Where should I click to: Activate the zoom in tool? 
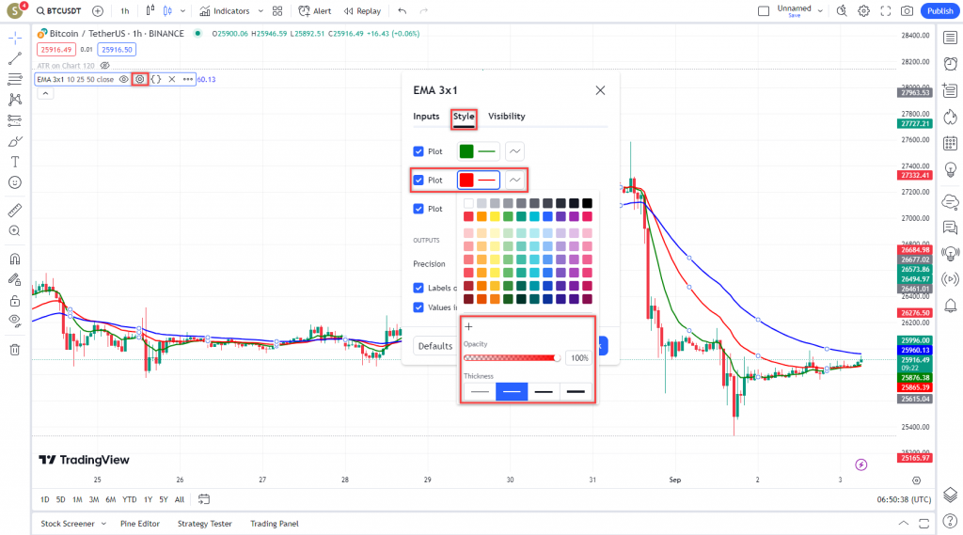[15, 231]
